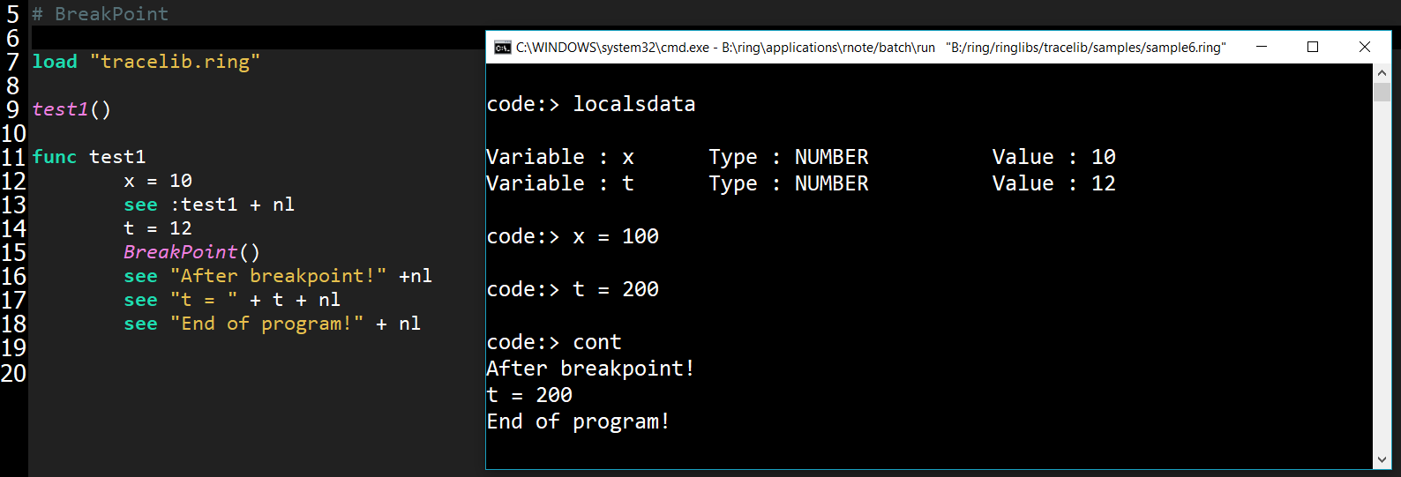Minimize the cmd.exe console window

(x=1262, y=47)
